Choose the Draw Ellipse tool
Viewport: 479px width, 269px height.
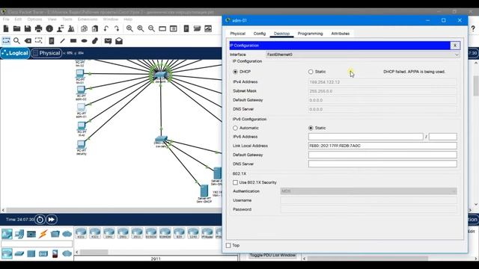click(x=85, y=40)
